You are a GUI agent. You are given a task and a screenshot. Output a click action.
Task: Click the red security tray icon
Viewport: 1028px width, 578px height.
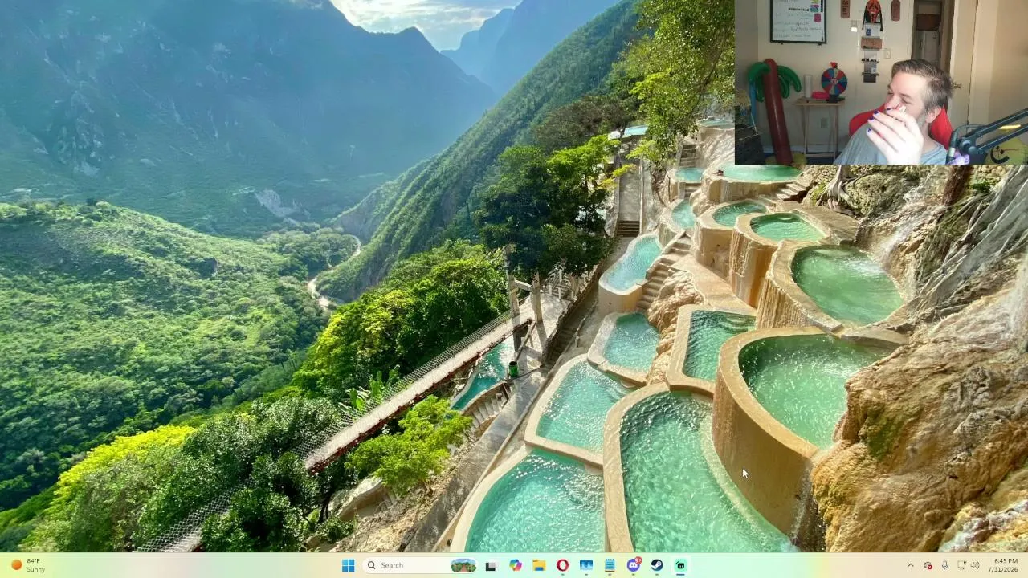(x=928, y=565)
